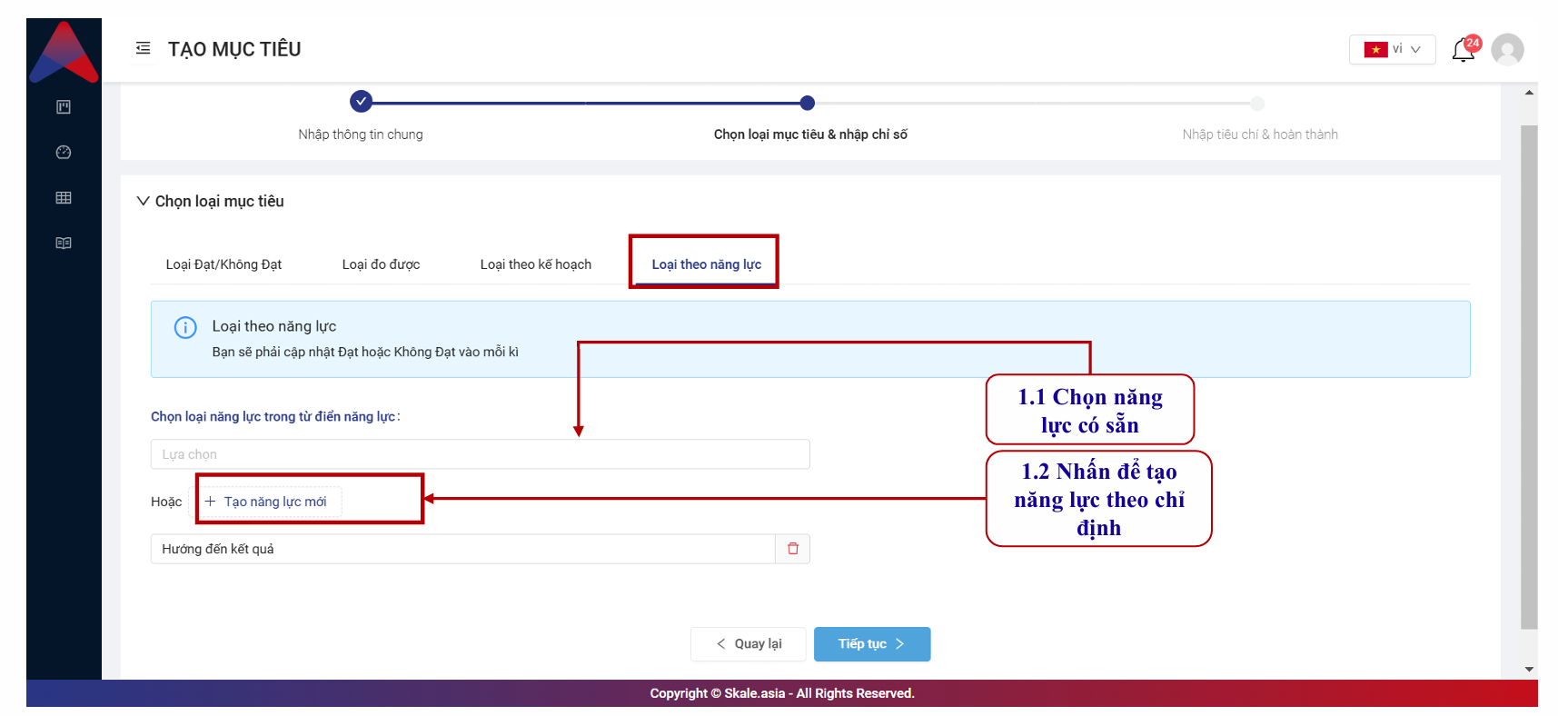Click the 'Tạo năng lực mới' button
Screen dimensions: 1558x716
pyautogui.click(x=266, y=502)
